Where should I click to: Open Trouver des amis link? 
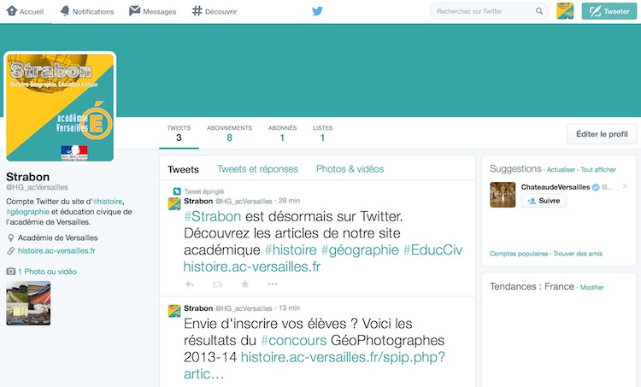[578, 254]
